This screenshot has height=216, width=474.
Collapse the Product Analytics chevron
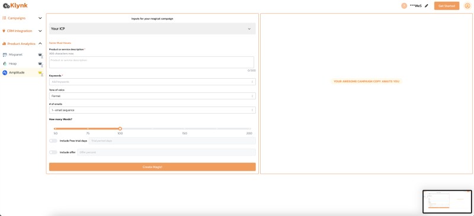[x=40, y=44]
